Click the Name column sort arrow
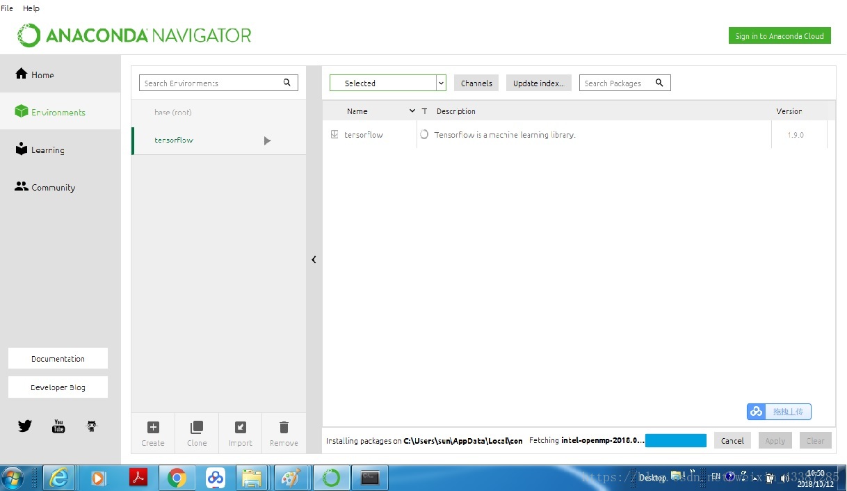Image resolution: width=847 pixels, height=491 pixels. coord(412,111)
